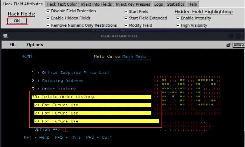
Task: Open the Inject Into Fields tab
Action: point(96,4)
